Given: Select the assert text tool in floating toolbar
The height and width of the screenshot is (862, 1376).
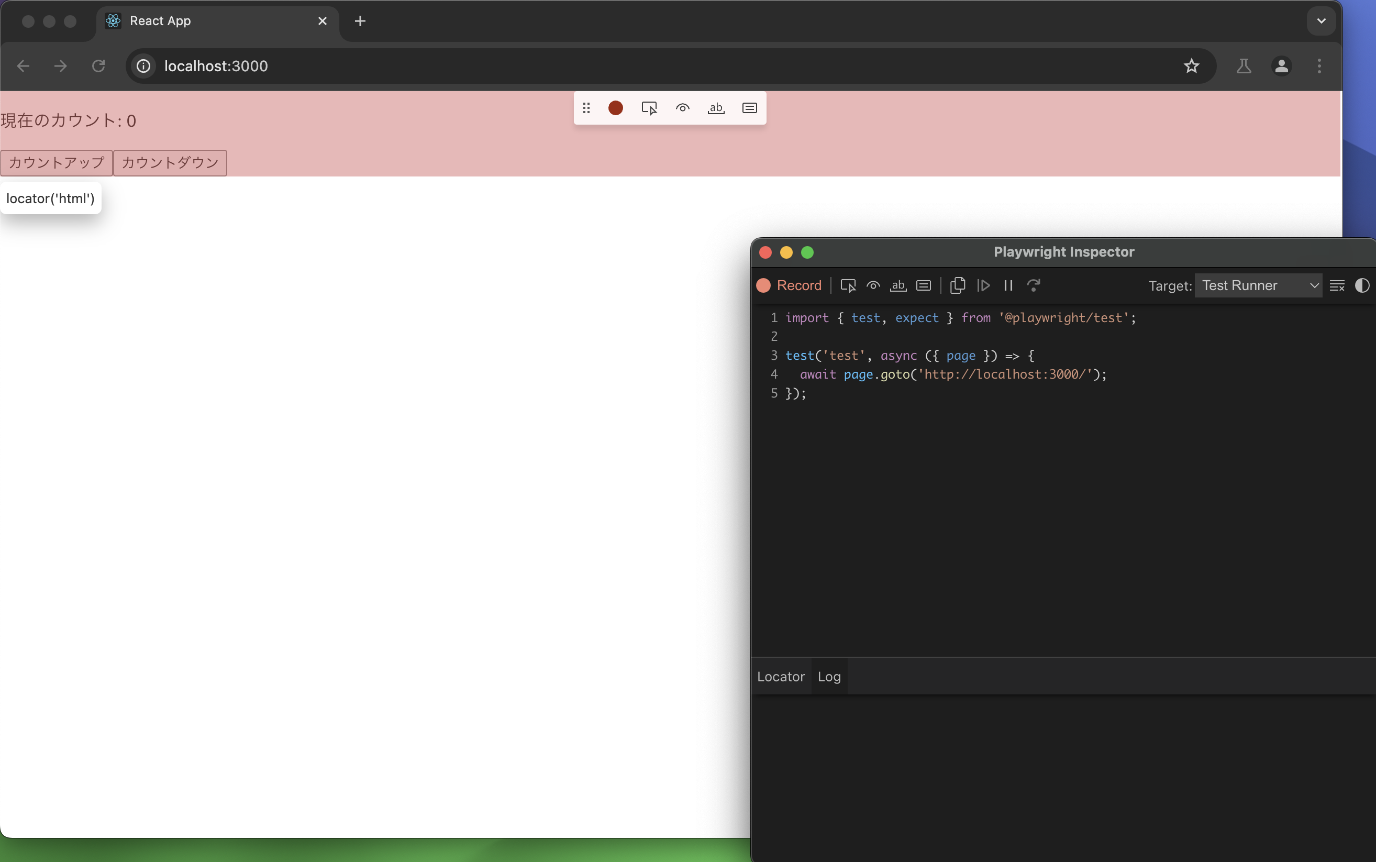Looking at the screenshot, I should [x=716, y=108].
